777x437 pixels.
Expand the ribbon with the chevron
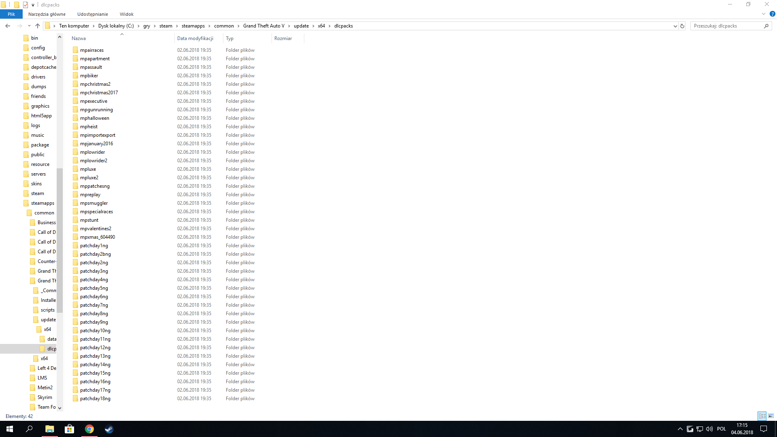tap(764, 14)
